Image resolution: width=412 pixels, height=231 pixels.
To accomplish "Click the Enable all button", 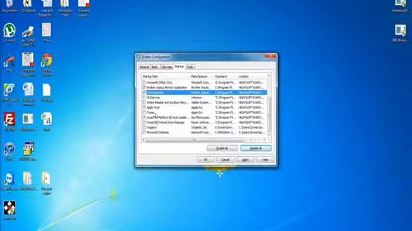I will click(x=222, y=148).
